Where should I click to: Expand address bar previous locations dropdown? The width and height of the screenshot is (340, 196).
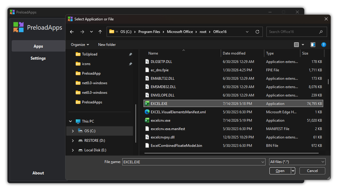(247, 32)
